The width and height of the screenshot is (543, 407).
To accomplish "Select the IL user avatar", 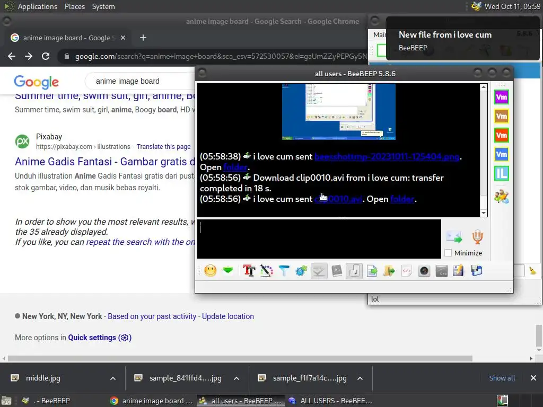I will pos(502,173).
